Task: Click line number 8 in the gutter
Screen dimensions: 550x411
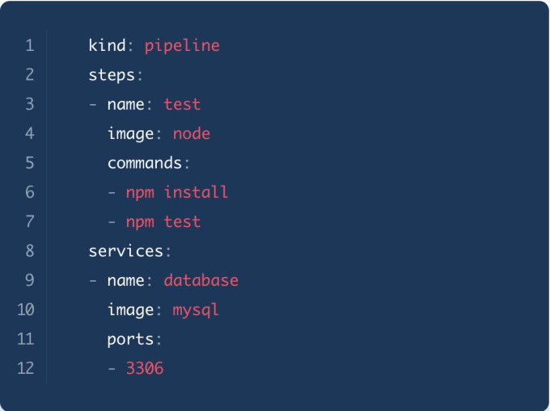Action: tap(30, 251)
